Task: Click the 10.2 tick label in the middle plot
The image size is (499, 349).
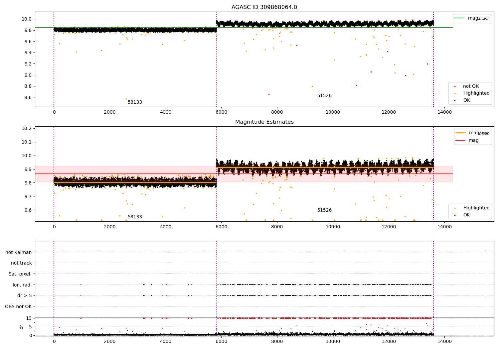Action: pyautogui.click(x=27, y=129)
